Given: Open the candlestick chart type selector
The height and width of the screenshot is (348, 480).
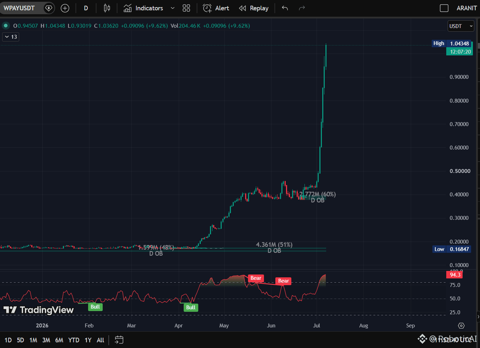Looking at the screenshot, I should point(107,8).
